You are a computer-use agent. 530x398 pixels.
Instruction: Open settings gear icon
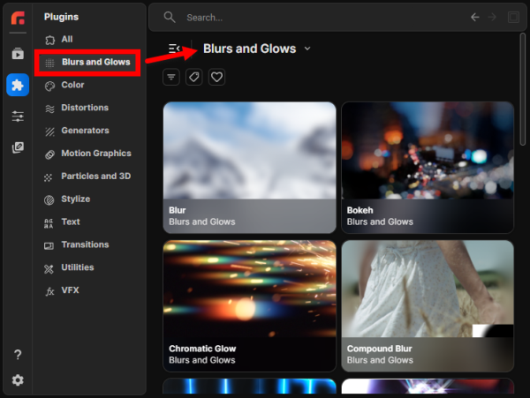(18, 380)
